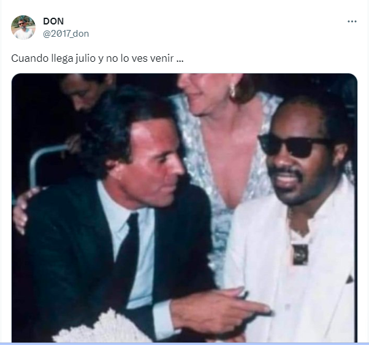369x345 pixels.
Task: Click the background man looking down
Action: point(87,94)
